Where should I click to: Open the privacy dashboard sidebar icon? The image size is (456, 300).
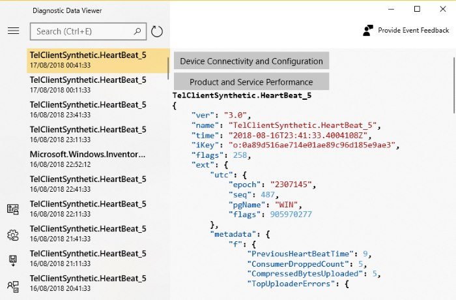(13, 209)
